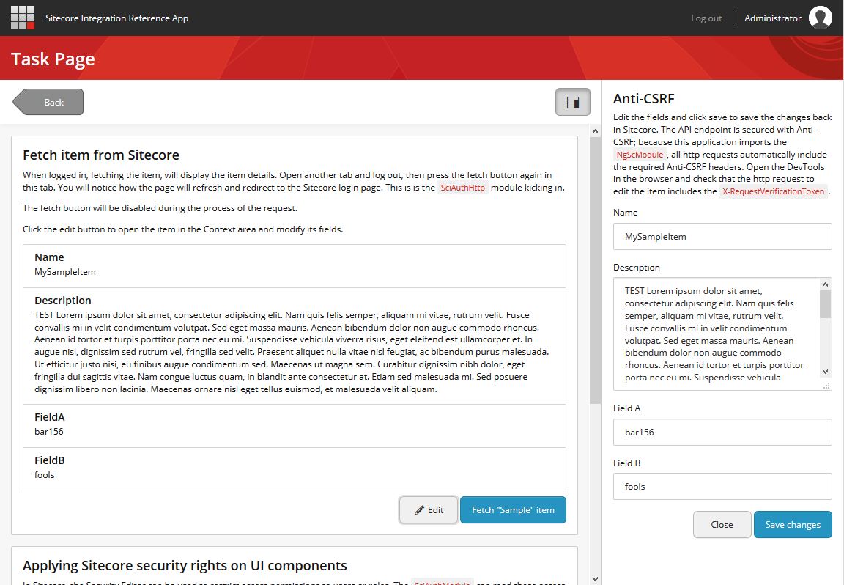Image resolution: width=844 pixels, height=585 pixels.
Task: Click the Back arrow button
Action: coord(48,103)
